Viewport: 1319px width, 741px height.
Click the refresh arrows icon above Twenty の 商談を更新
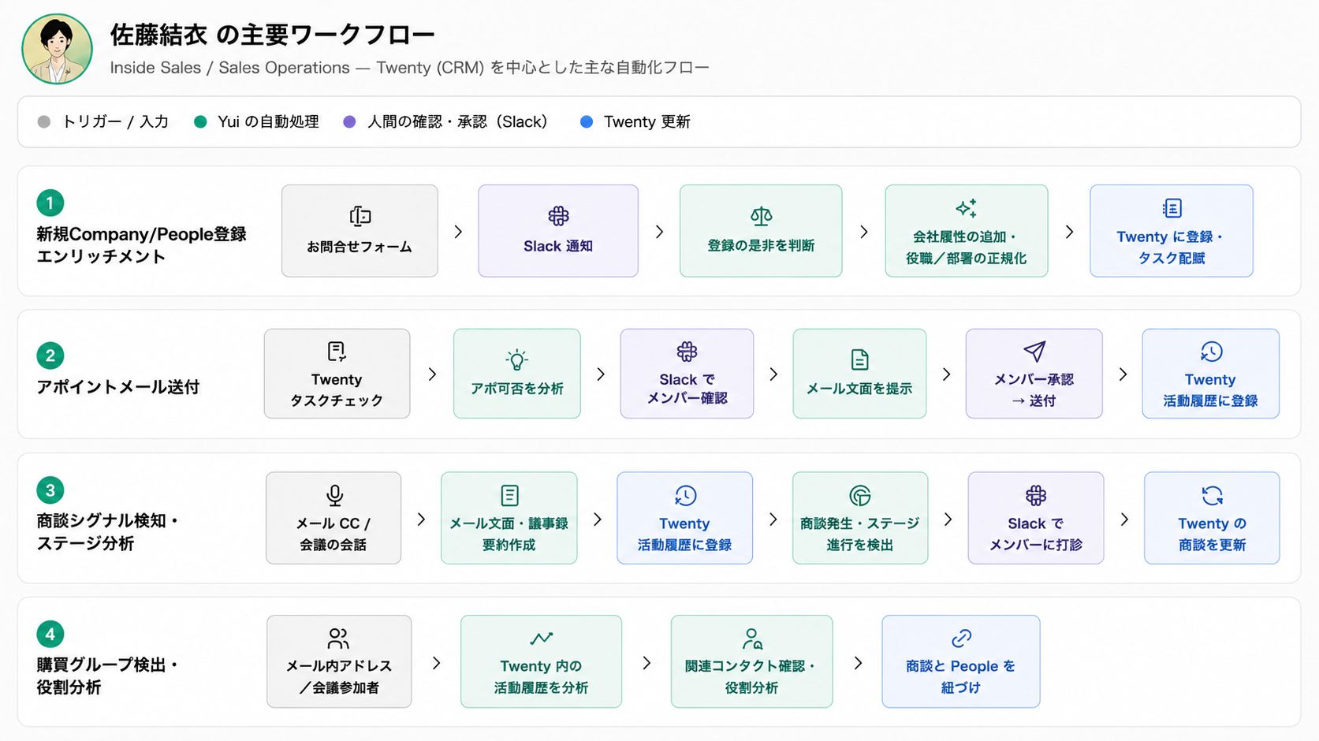1212,495
